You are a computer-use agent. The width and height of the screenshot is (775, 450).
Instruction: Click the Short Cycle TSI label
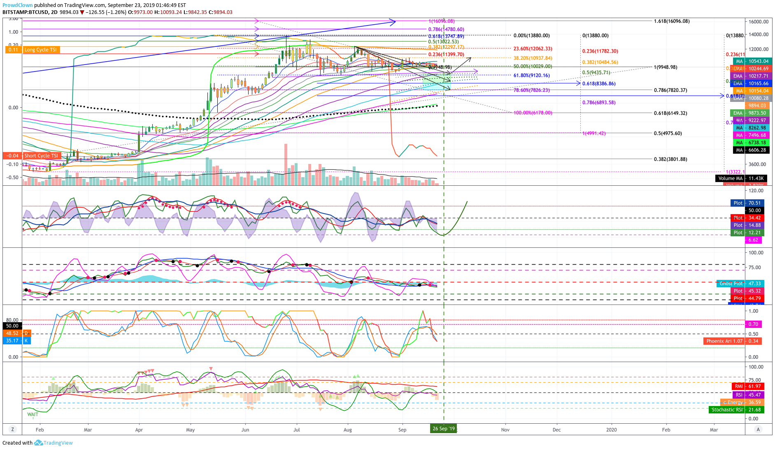[42, 156]
